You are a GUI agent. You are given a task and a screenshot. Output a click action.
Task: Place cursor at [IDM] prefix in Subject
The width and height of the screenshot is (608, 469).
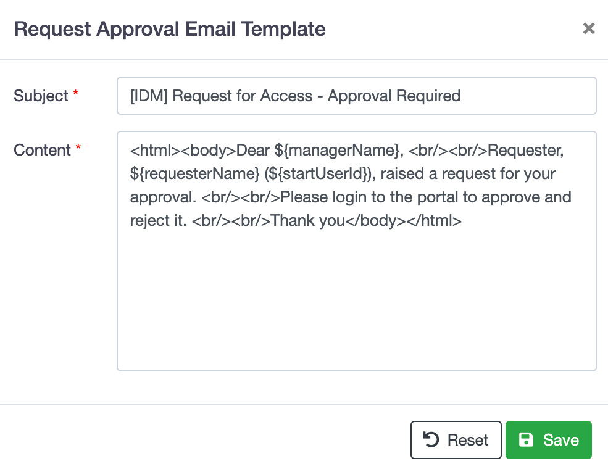149,96
